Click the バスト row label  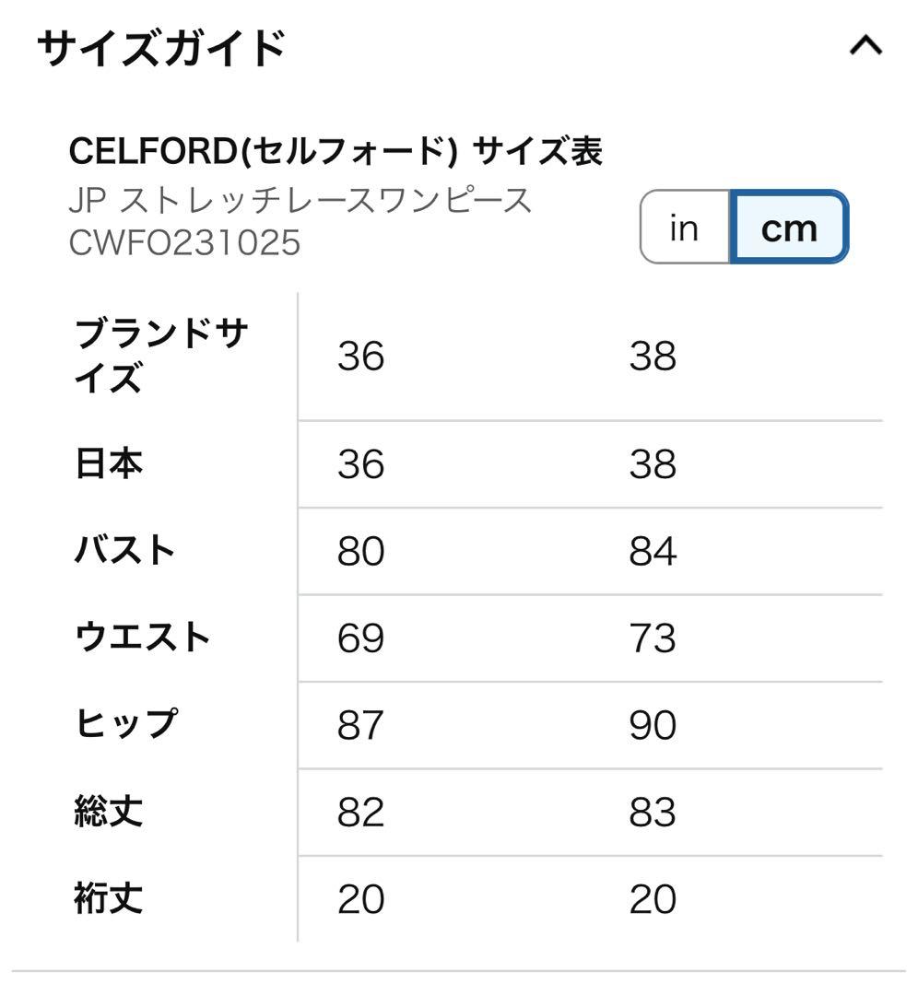[124, 550]
